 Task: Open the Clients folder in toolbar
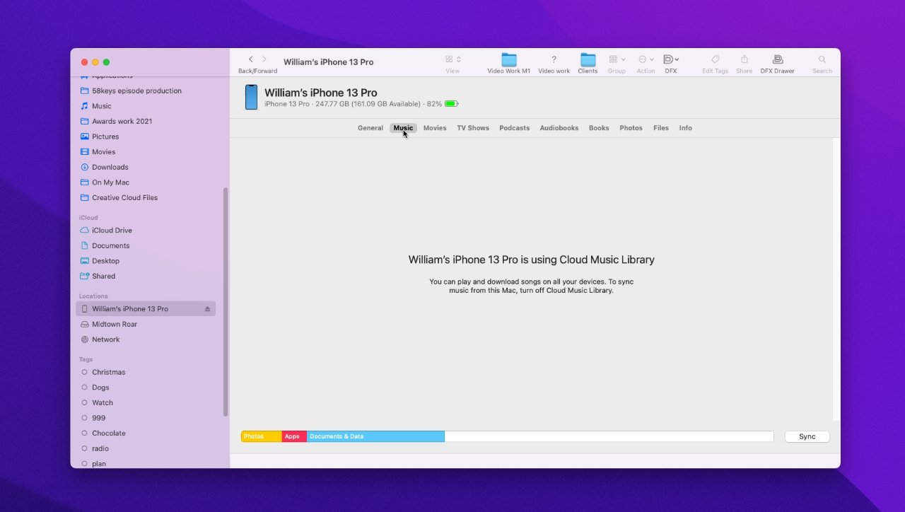pyautogui.click(x=588, y=60)
